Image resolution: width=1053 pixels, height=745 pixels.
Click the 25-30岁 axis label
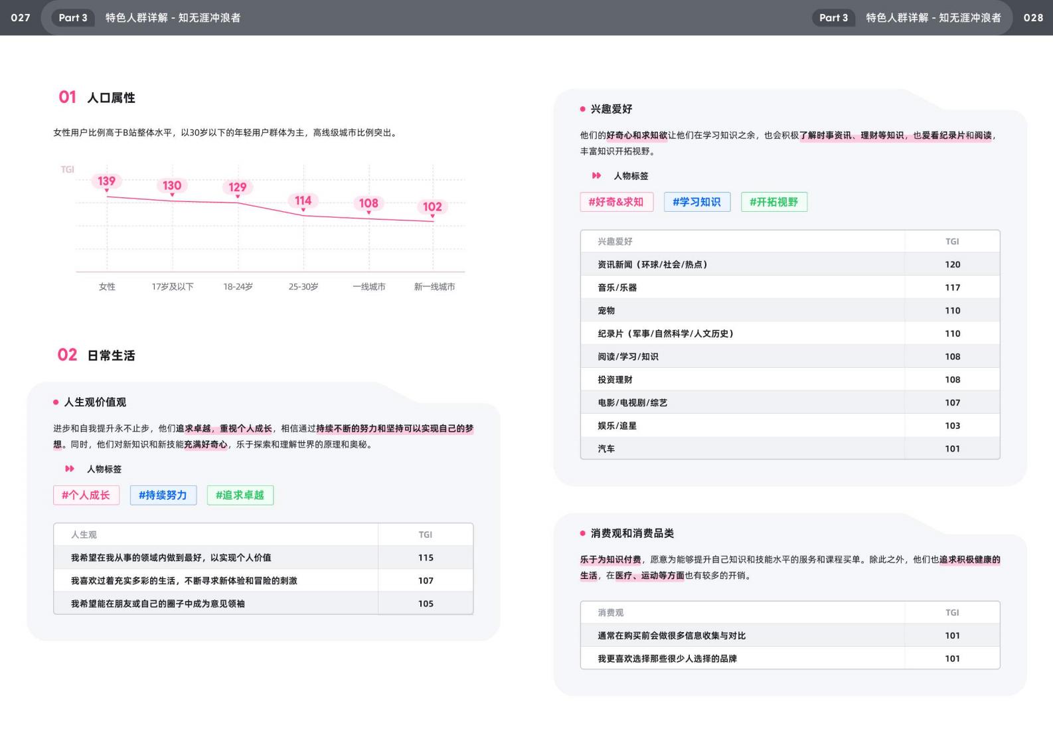pyautogui.click(x=303, y=287)
